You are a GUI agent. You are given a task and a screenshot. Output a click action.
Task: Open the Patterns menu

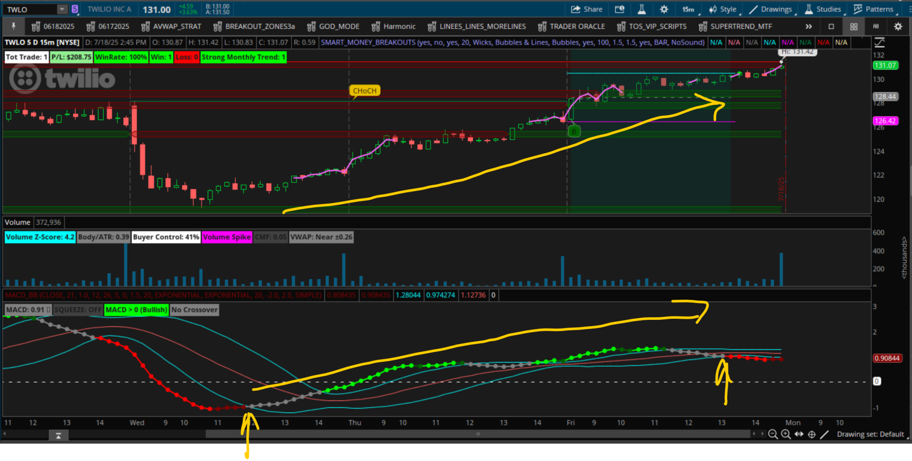874,9
